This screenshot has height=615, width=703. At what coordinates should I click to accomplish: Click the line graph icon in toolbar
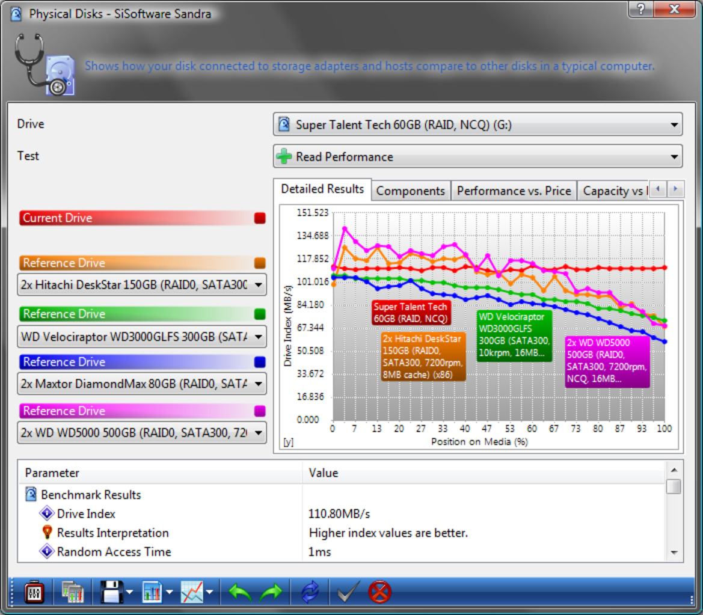pyautogui.click(x=192, y=593)
